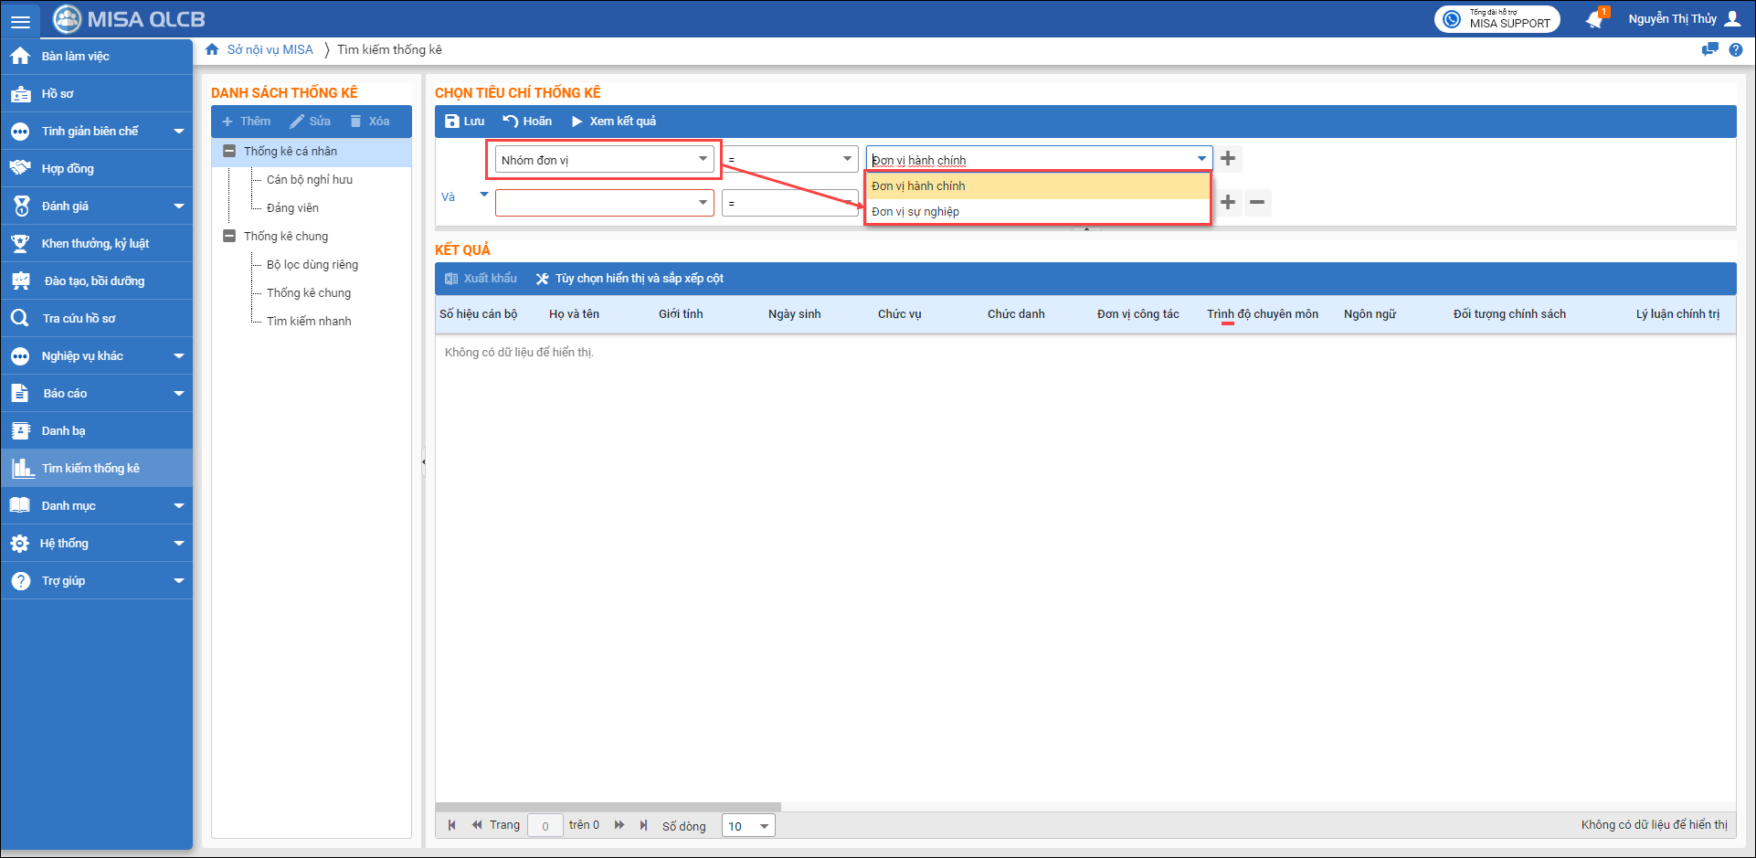Click the minus icon to remove condition row
The width and height of the screenshot is (1756, 858).
point(1257,202)
